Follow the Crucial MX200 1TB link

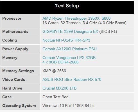60,88
